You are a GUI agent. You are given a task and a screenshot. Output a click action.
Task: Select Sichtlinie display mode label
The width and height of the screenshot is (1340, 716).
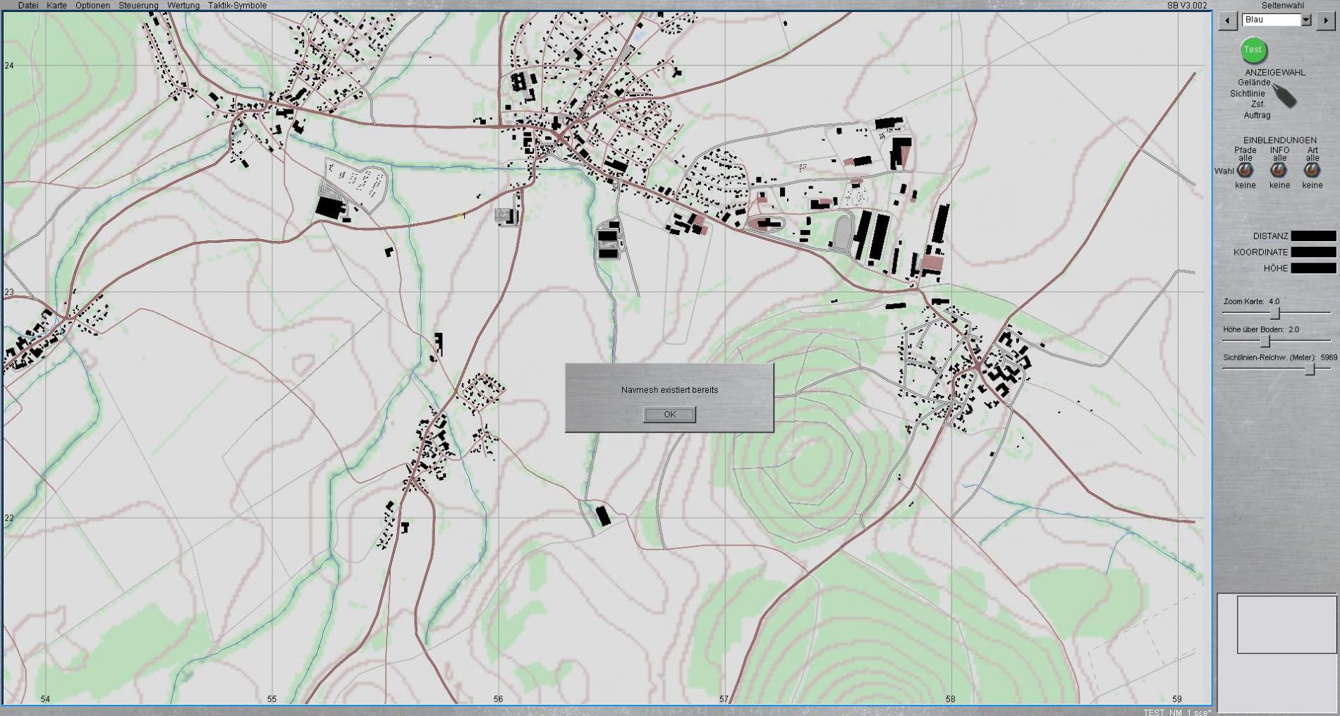[x=1247, y=94]
